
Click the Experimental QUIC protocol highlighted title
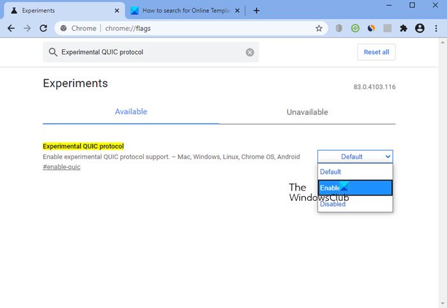[83, 146]
